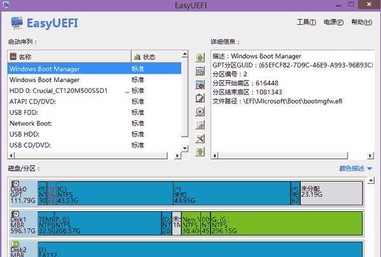Select Disk0 red-outlined FAT EFI partition
This screenshot has height=257, width=381.
point(52,193)
